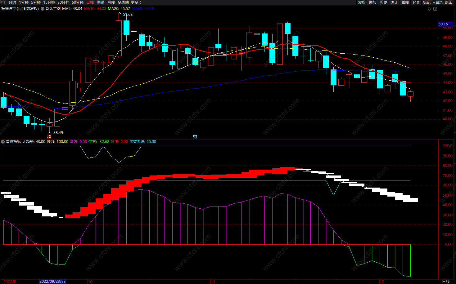Click the MA20: 45.57 value label
The width and height of the screenshot is (456, 284).
(119, 9)
